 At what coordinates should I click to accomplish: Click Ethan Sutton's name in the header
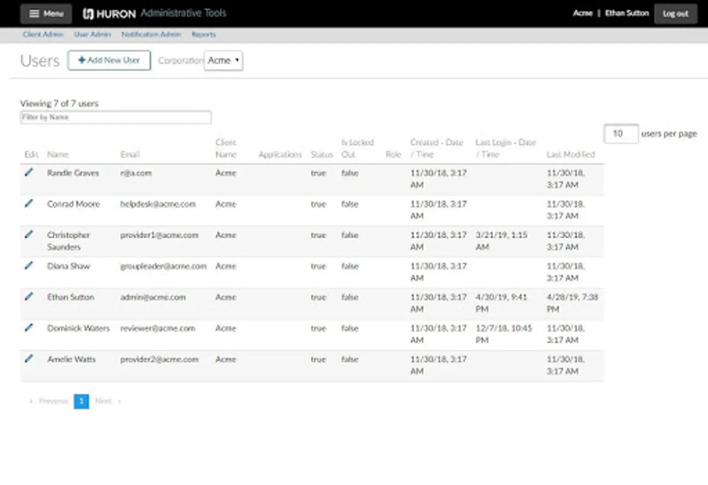627,13
